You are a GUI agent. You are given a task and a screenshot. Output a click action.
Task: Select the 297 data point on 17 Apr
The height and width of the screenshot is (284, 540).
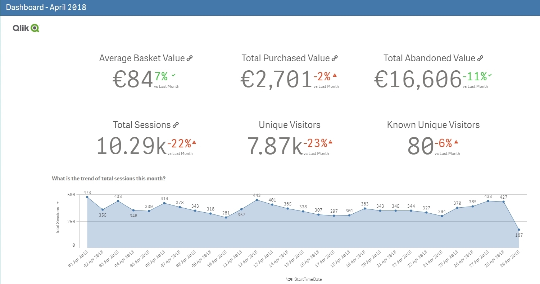pyautogui.click(x=334, y=216)
